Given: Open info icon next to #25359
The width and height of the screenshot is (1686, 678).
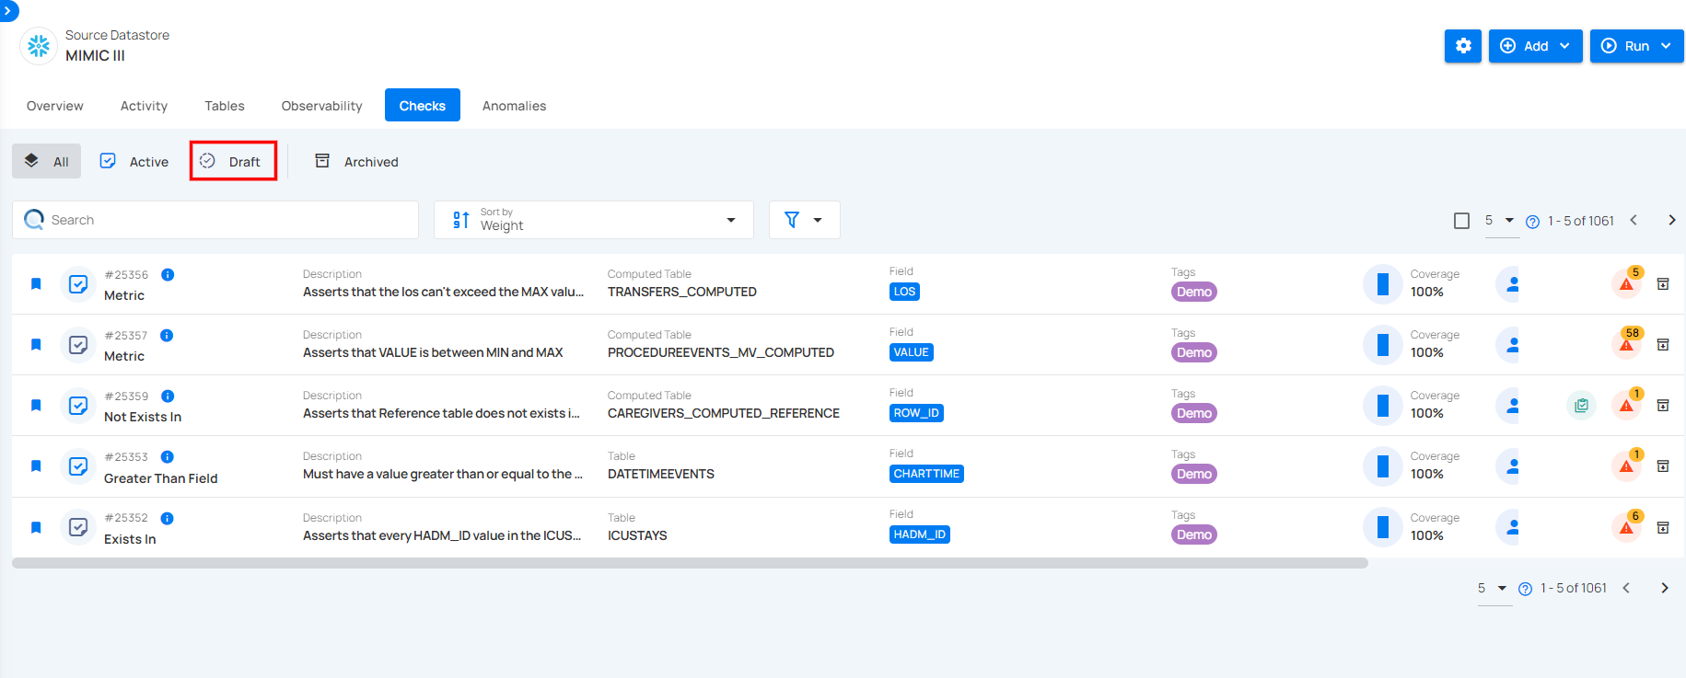Looking at the screenshot, I should click(168, 396).
